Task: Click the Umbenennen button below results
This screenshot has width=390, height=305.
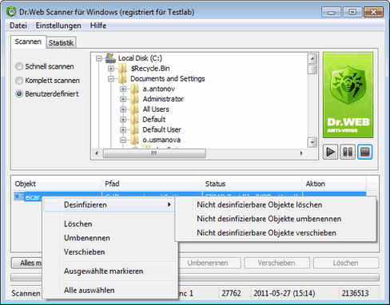Action: tap(209, 263)
